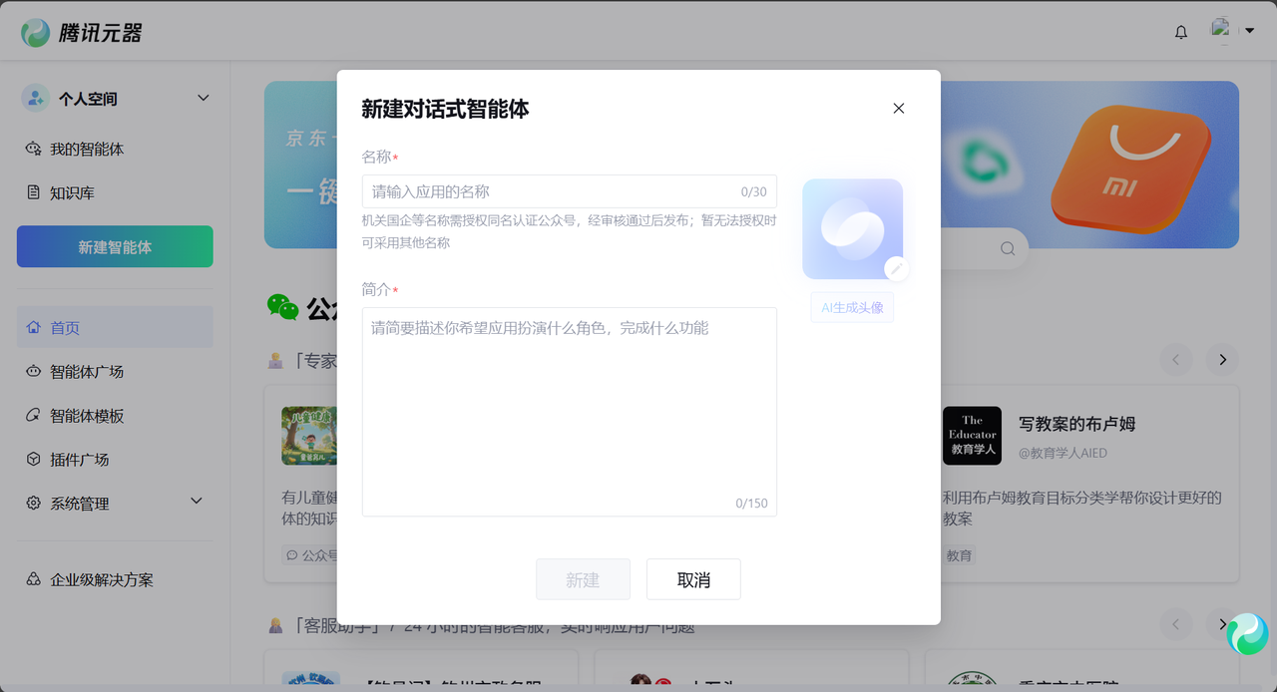The width and height of the screenshot is (1277, 692).
Task: Click the search magnifier icon
Action: click(1008, 249)
